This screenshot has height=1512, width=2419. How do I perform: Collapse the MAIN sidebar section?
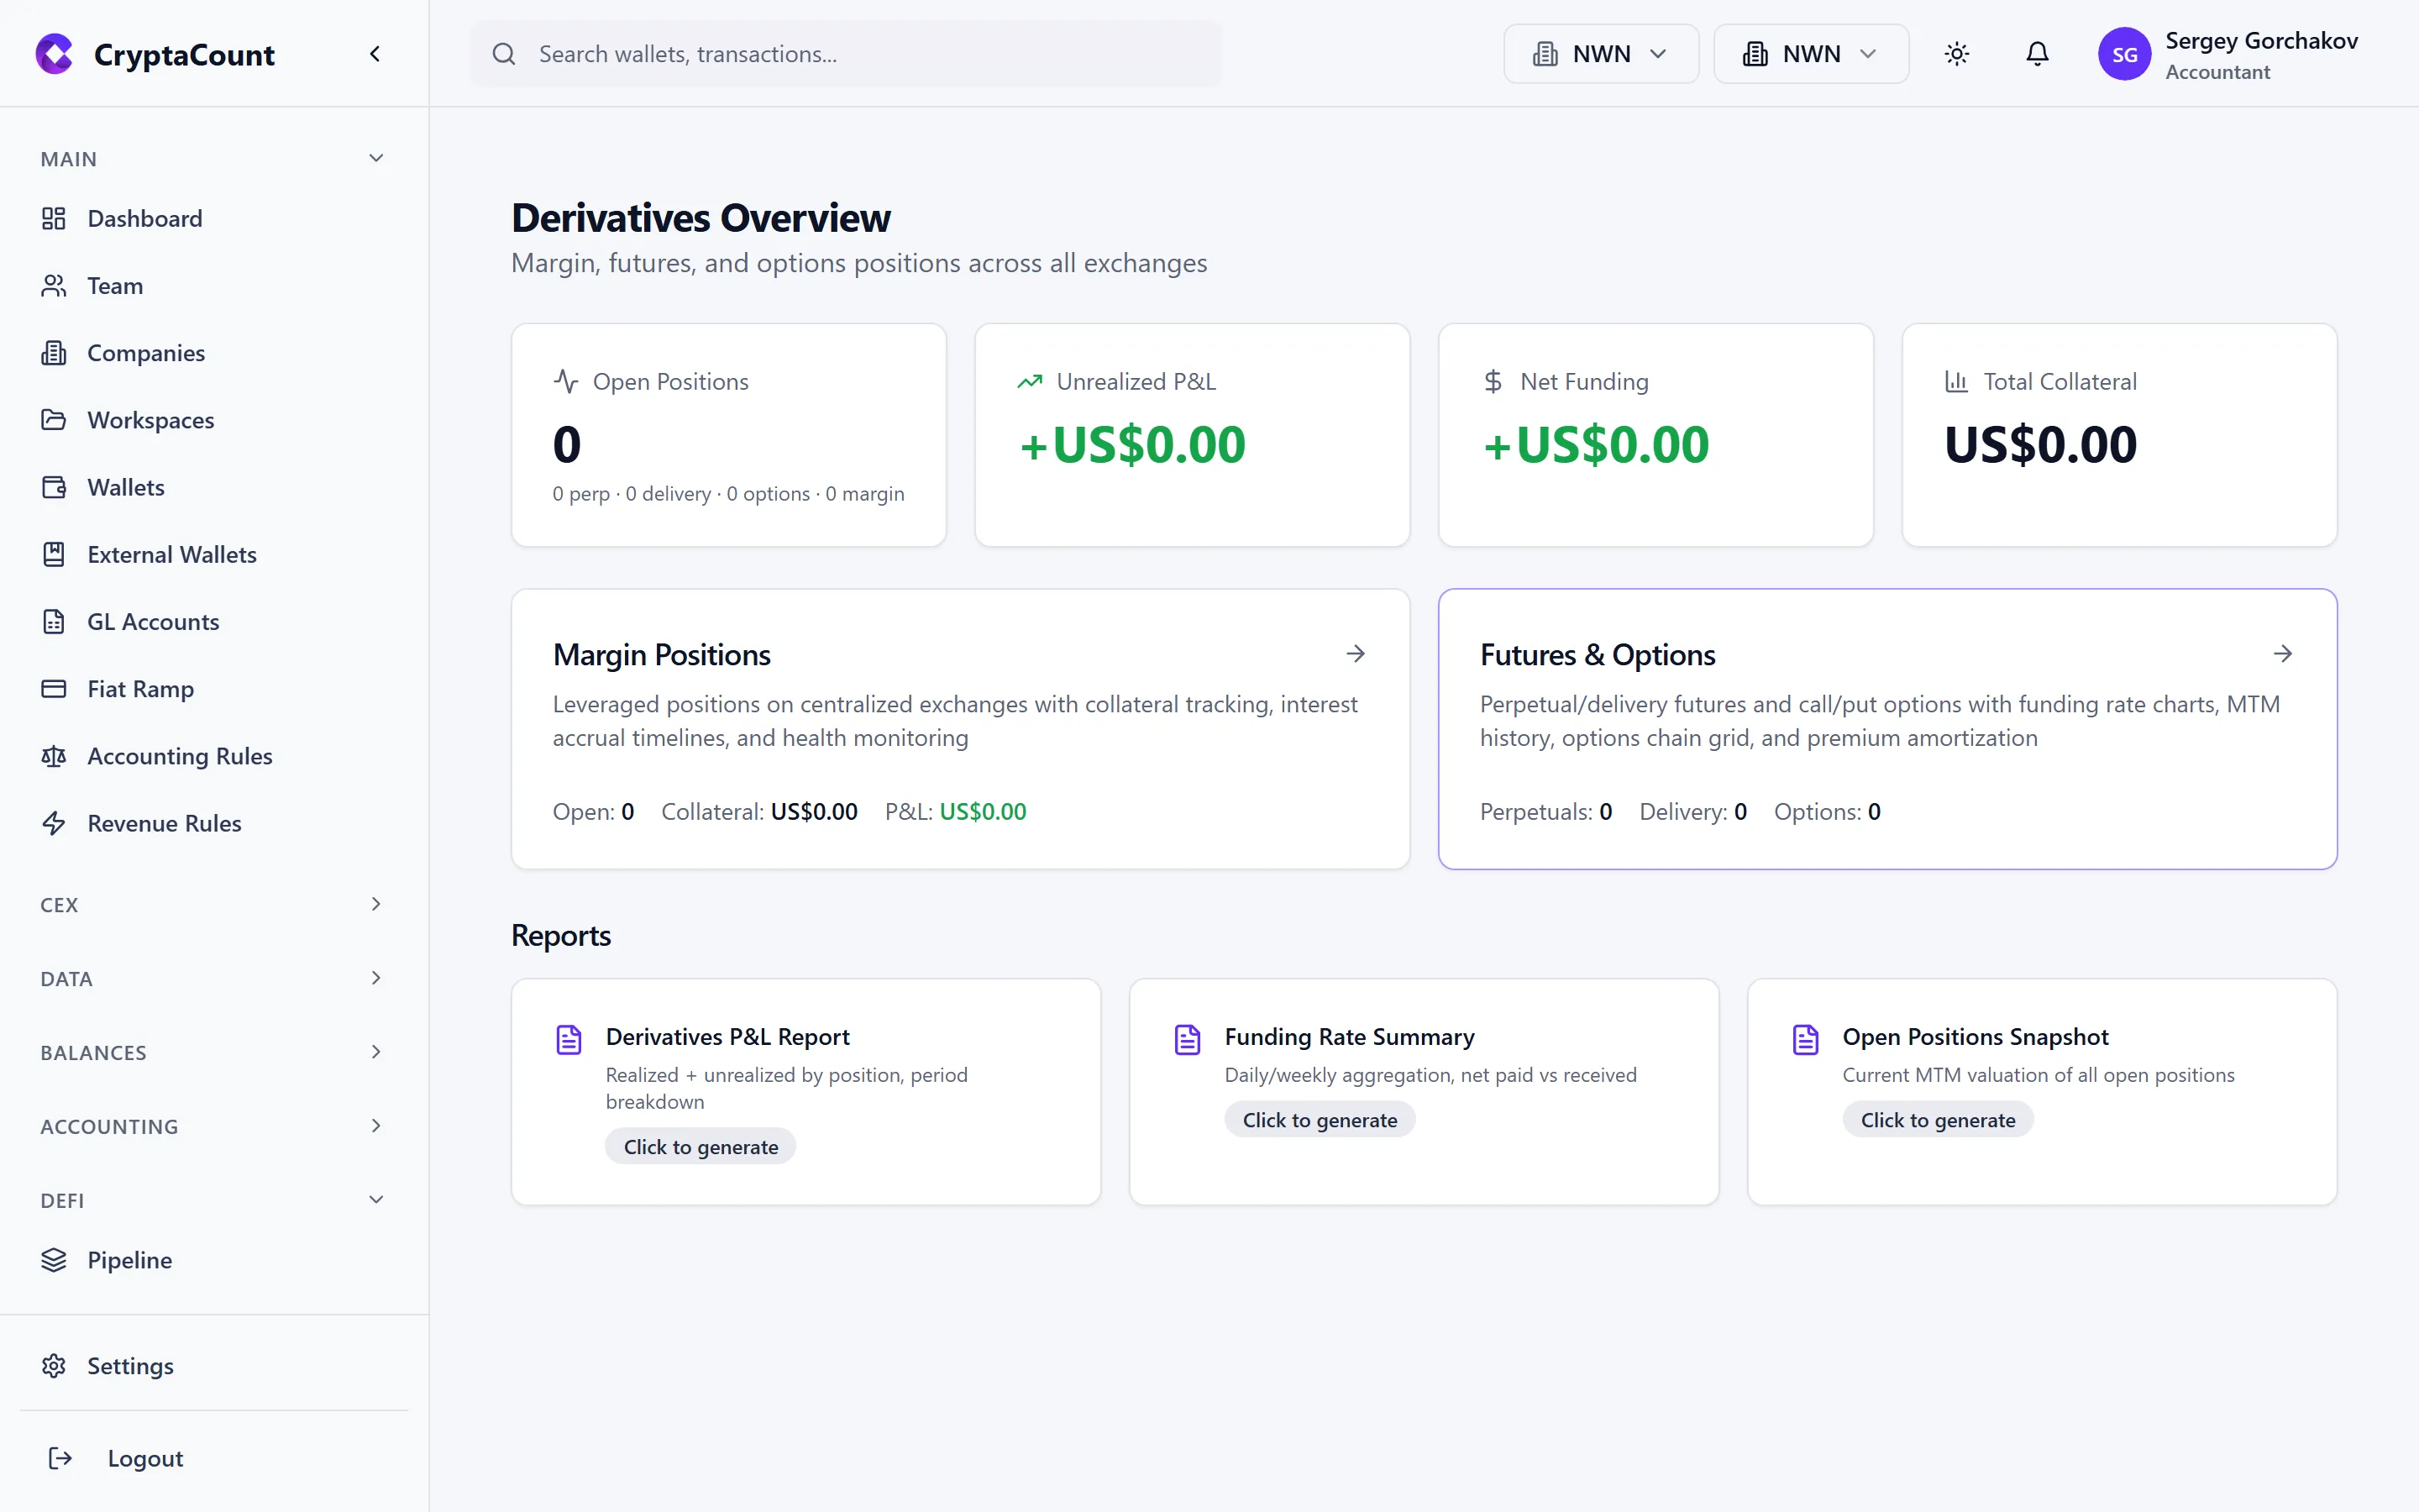pos(210,159)
